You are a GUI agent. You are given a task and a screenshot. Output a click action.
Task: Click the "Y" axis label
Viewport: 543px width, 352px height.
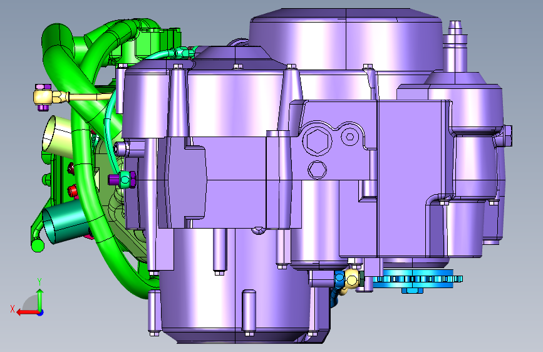coord(39,282)
